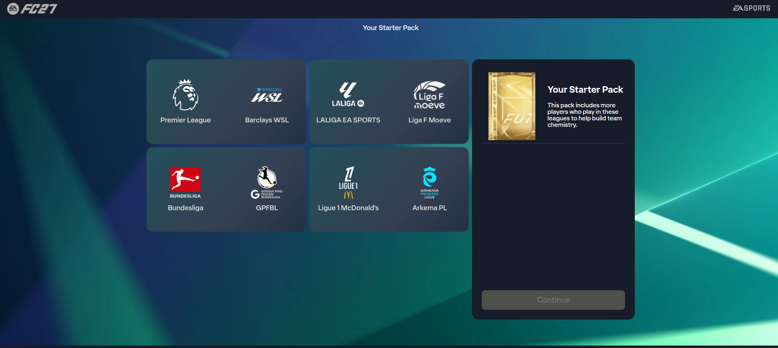Select the Ligue 1 McDonald's logo
Screen dimensions: 778x348
[348, 183]
